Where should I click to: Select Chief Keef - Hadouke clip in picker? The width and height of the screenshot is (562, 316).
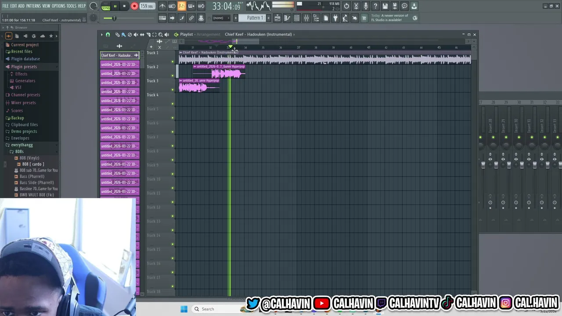pos(120,55)
